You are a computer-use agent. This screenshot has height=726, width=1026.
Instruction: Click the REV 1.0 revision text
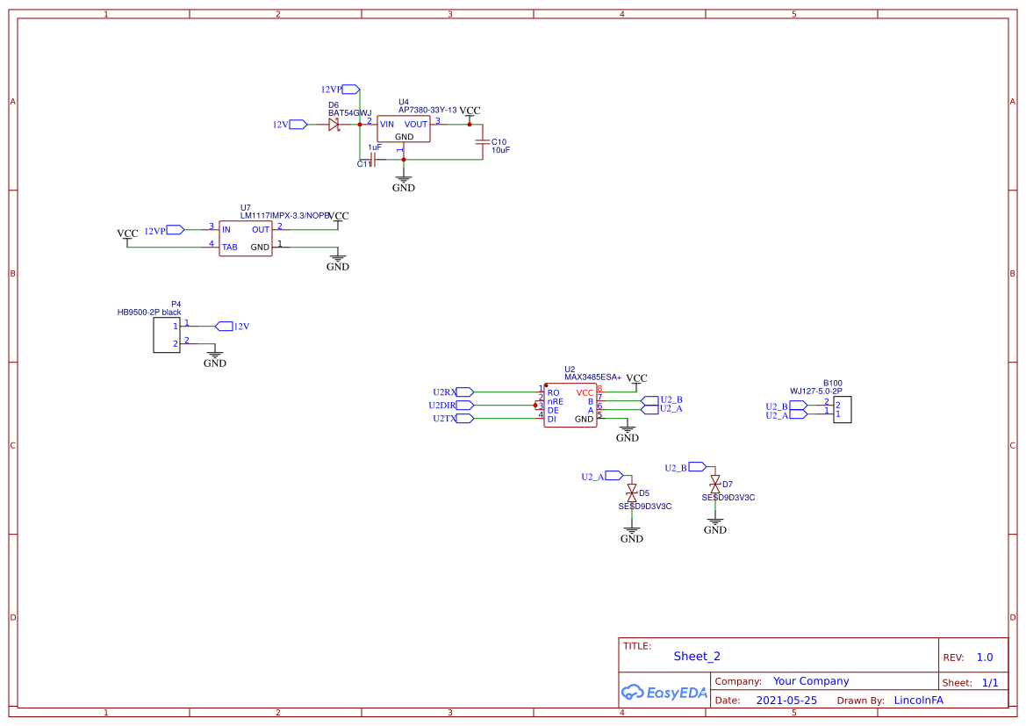pos(982,657)
